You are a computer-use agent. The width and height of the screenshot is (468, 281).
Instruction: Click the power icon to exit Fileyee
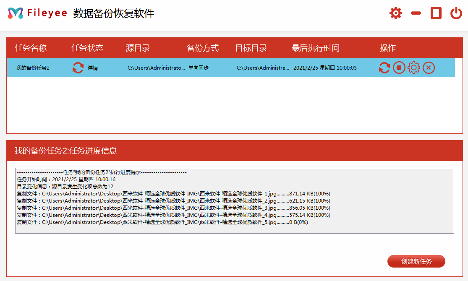pos(456,13)
